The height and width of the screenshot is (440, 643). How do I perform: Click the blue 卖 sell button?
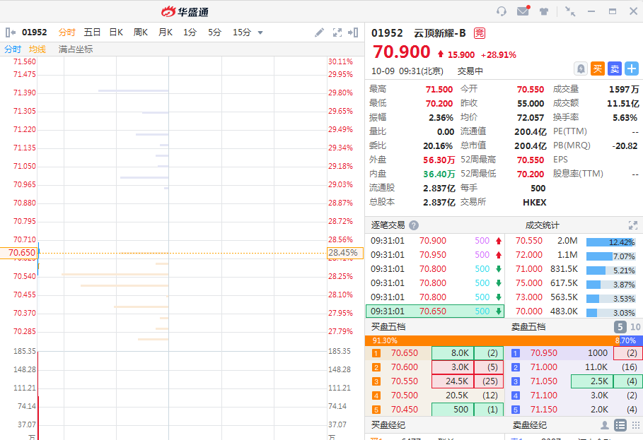tap(615, 69)
